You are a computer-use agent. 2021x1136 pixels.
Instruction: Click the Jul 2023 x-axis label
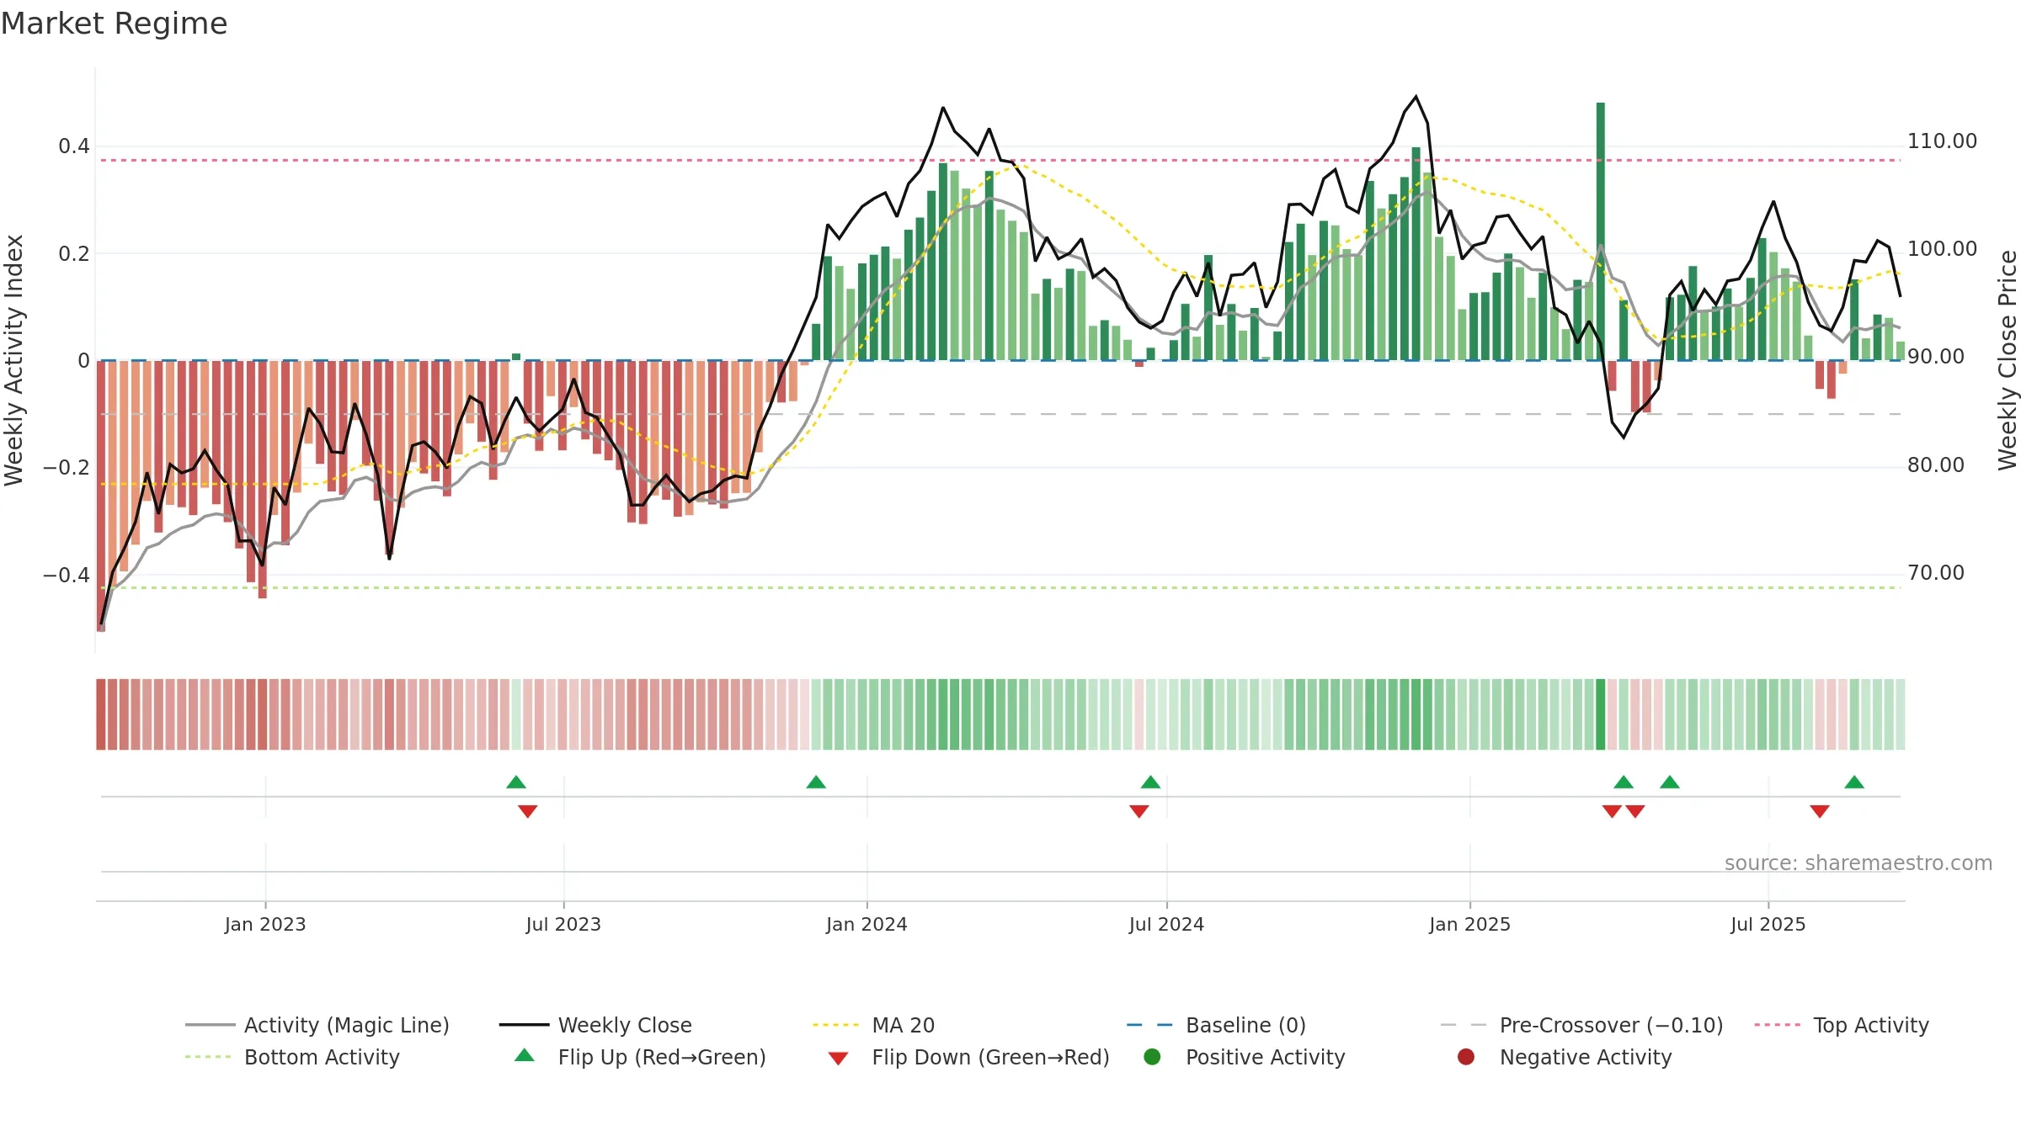point(563,925)
